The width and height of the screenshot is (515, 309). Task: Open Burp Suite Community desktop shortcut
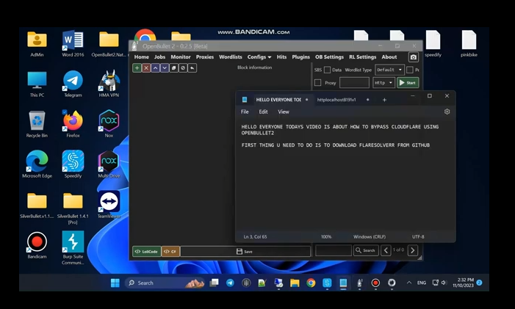tap(73, 247)
